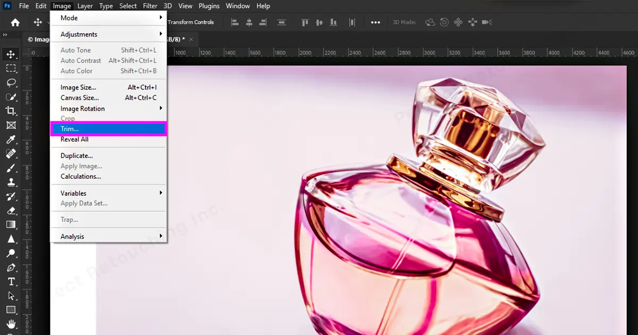
Task: Activate the Pen tool
Action: click(11, 267)
